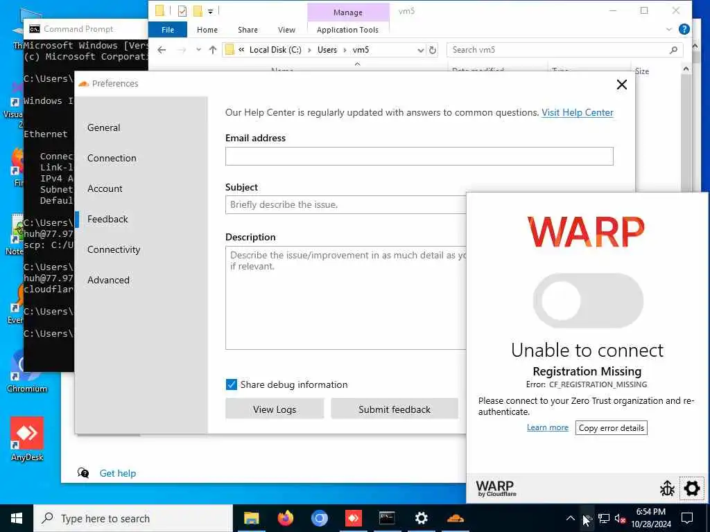The height and width of the screenshot is (532, 710).
Task: Click Explorer up one level arrow
Action: coord(213,50)
